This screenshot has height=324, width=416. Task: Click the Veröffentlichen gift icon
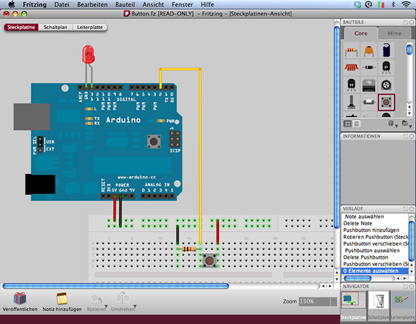point(20,298)
